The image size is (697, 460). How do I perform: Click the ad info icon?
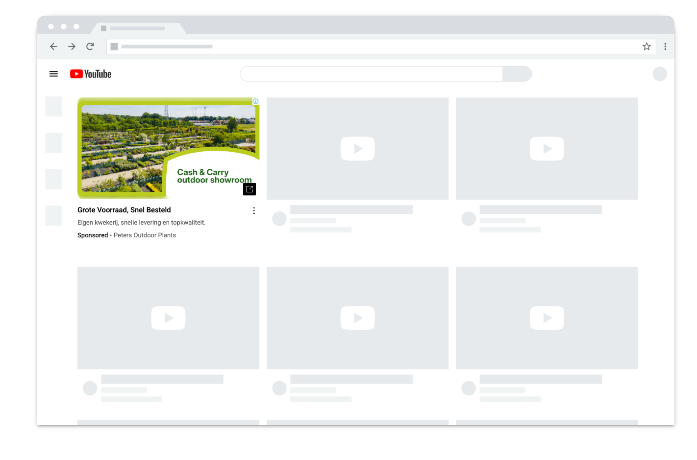point(255,101)
